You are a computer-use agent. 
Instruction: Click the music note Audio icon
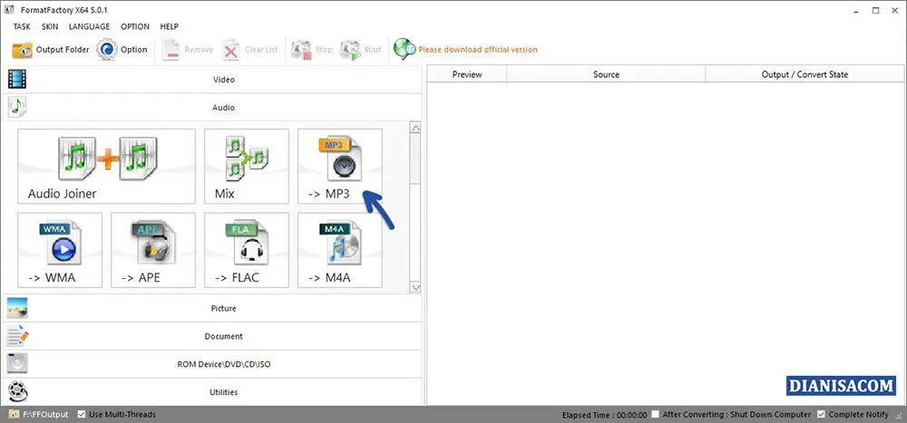click(17, 107)
